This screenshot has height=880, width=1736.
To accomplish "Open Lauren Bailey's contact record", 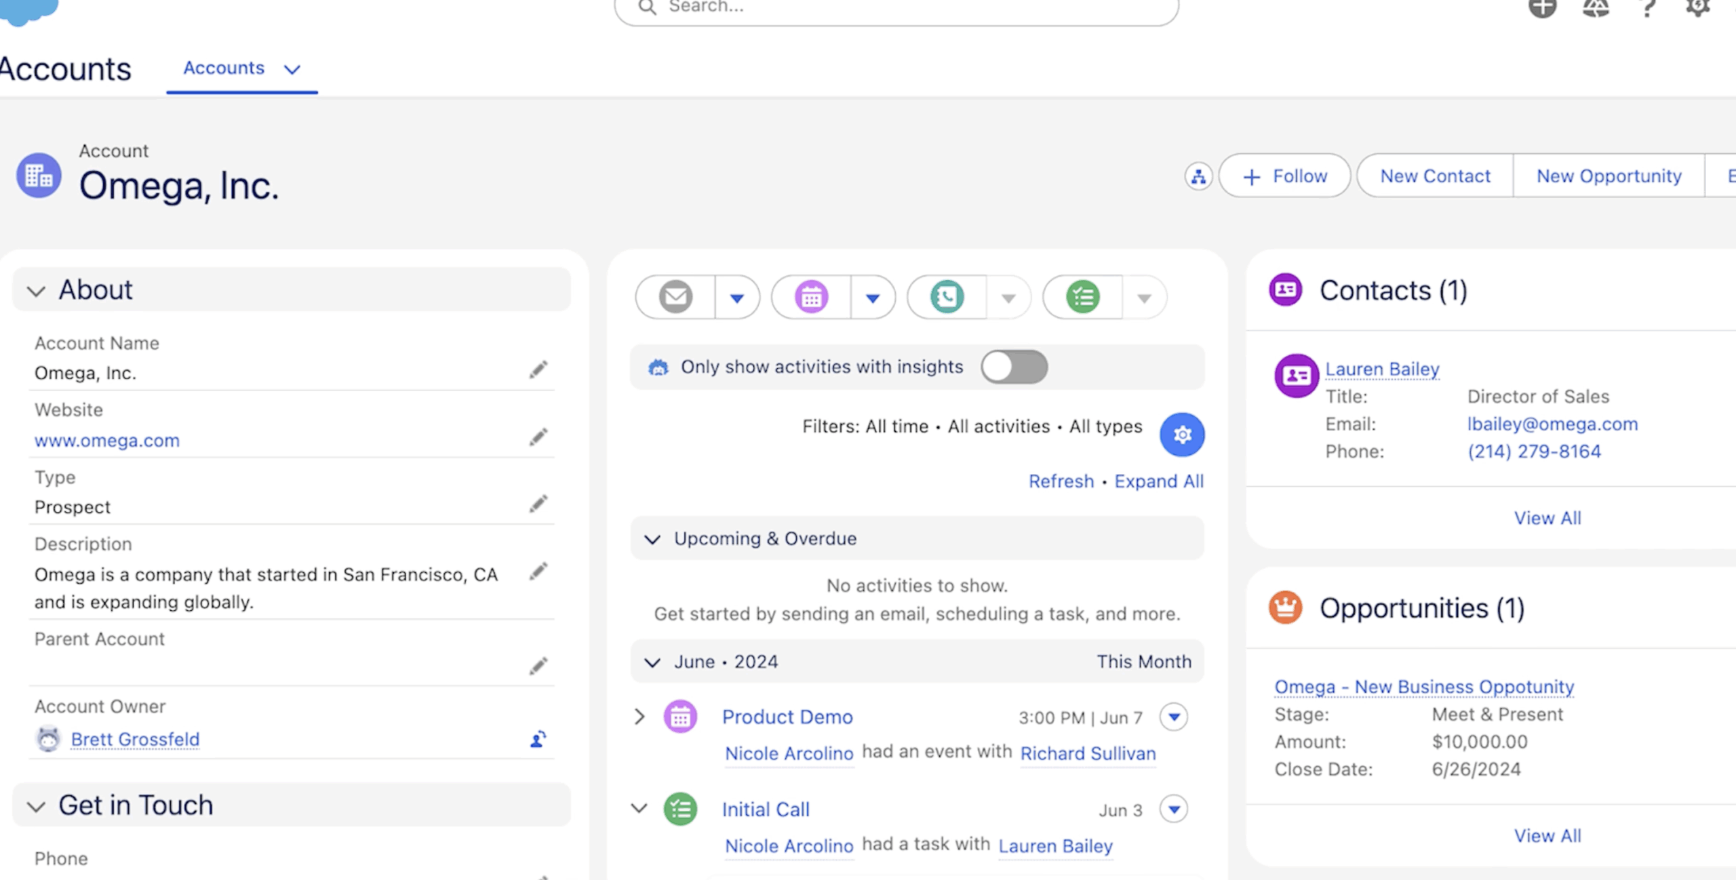I will click(1383, 369).
